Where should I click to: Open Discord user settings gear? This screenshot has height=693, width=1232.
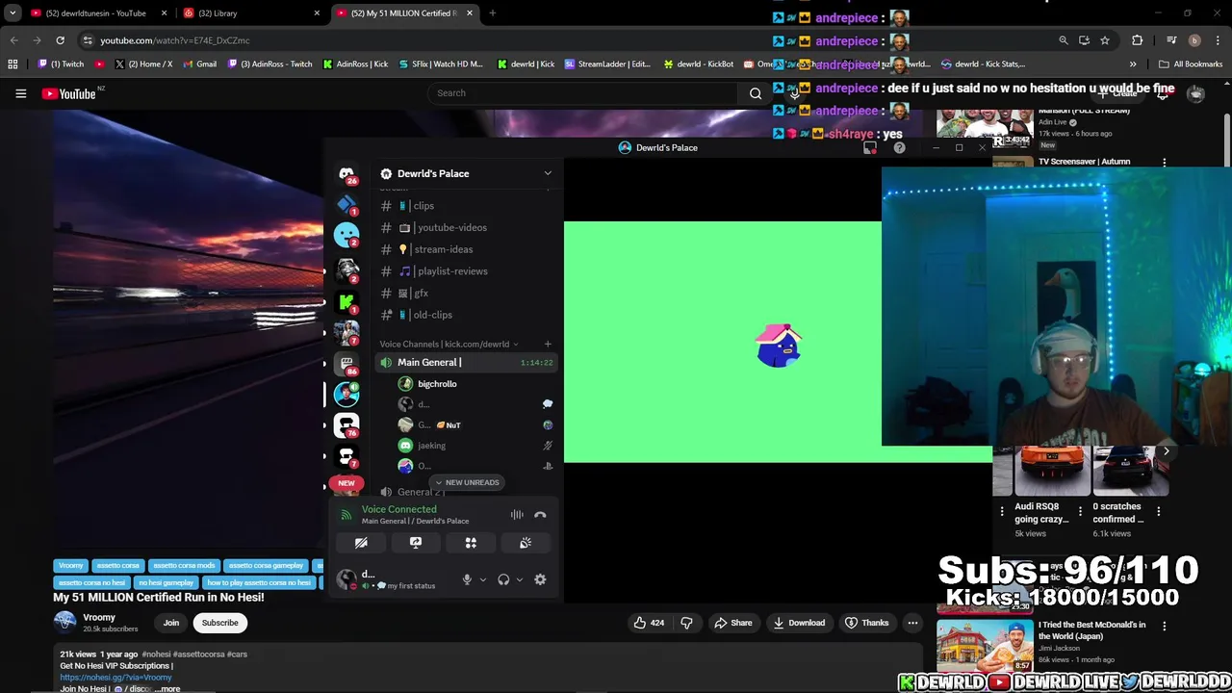[540, 579]
